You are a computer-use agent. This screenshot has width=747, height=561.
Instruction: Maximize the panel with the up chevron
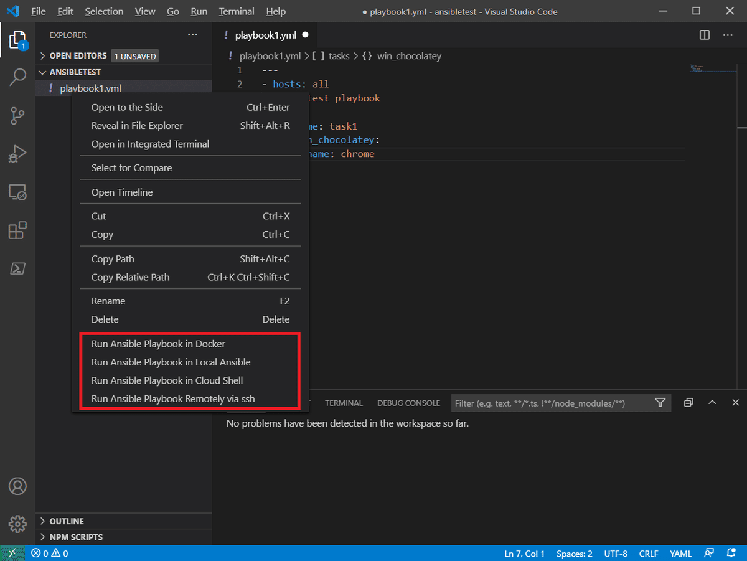pos(712,403)
